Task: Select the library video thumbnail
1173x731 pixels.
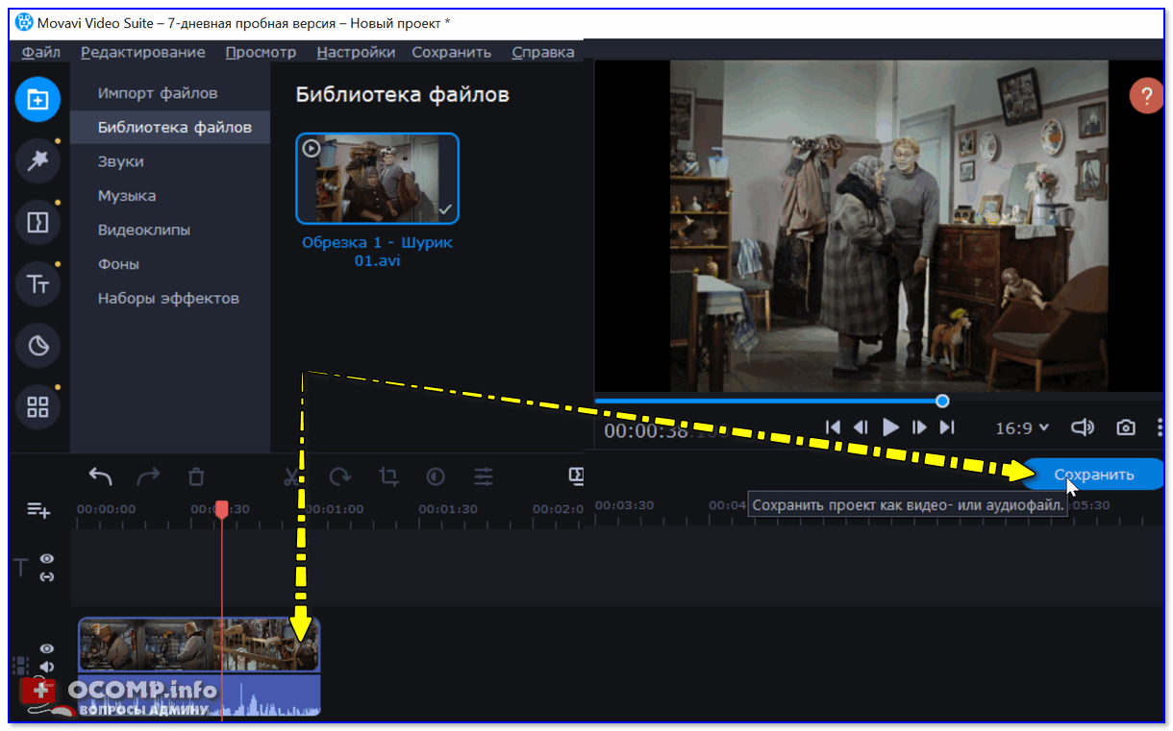Action: tap(377, 179)
